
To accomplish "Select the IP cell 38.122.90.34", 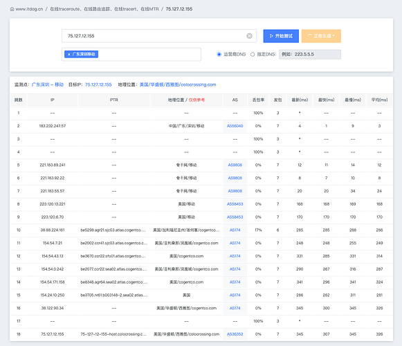I will (53, 308).
